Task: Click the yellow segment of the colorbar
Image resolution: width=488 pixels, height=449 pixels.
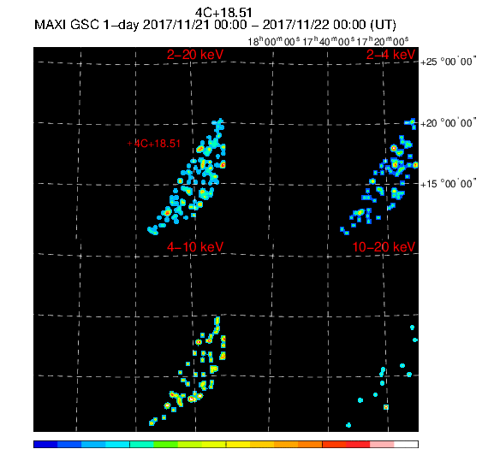Action: tap(238, 444)
